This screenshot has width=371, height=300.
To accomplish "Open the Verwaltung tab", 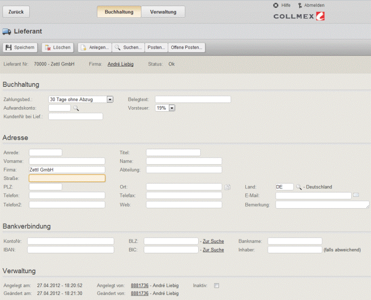I will pyautogui.click(x=163, y=12).
